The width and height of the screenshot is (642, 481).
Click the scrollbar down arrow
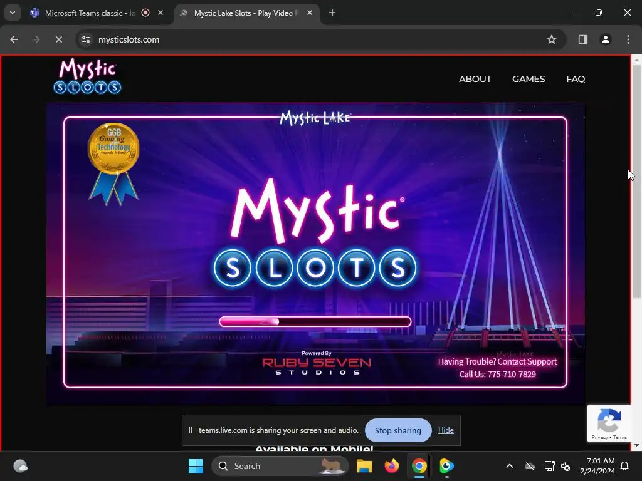click(636, 445)
